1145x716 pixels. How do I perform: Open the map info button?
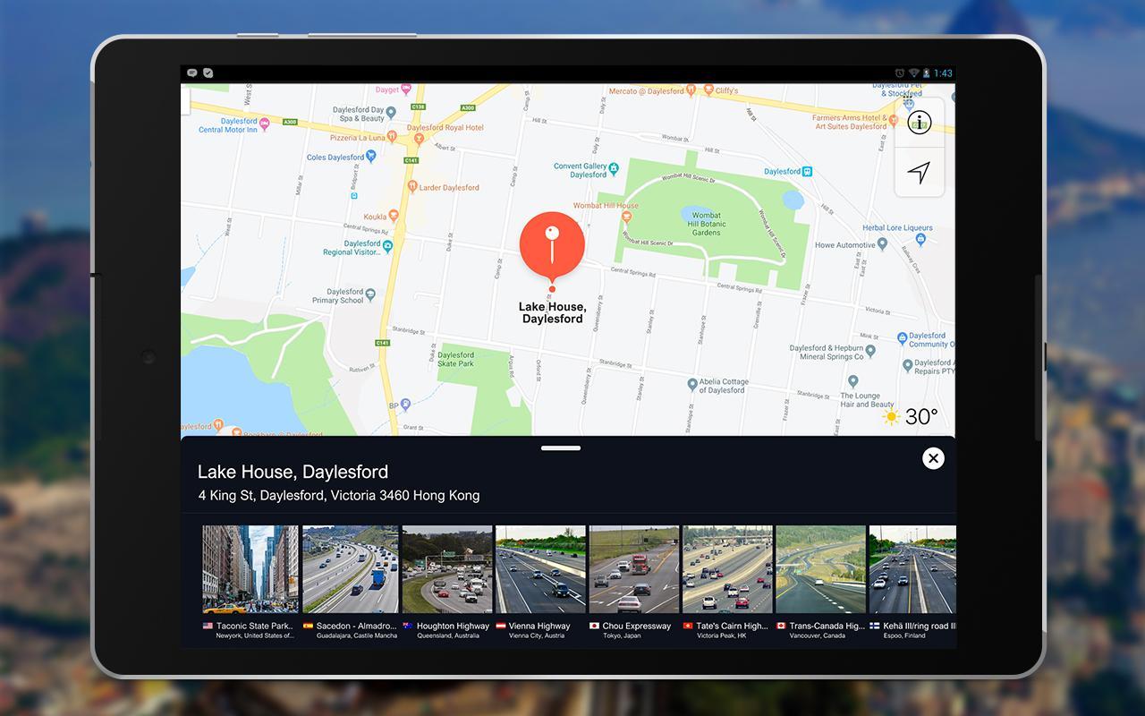coord(919,123)
